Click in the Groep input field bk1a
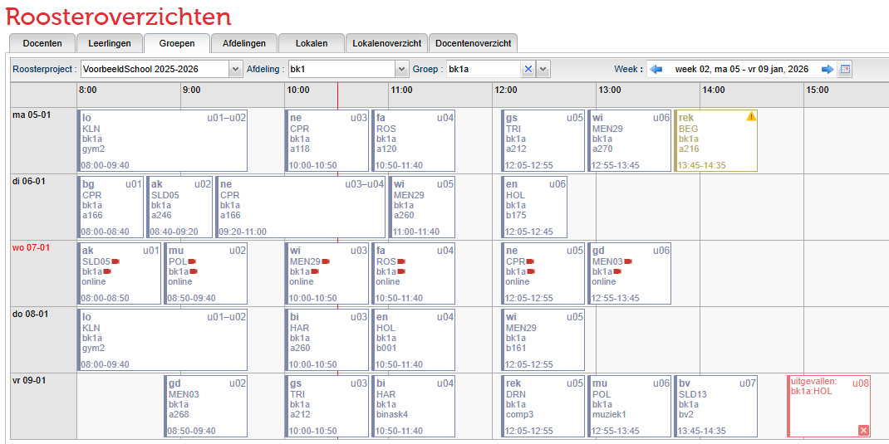Viewport: 889px width, 444px height. coord(484,69)
